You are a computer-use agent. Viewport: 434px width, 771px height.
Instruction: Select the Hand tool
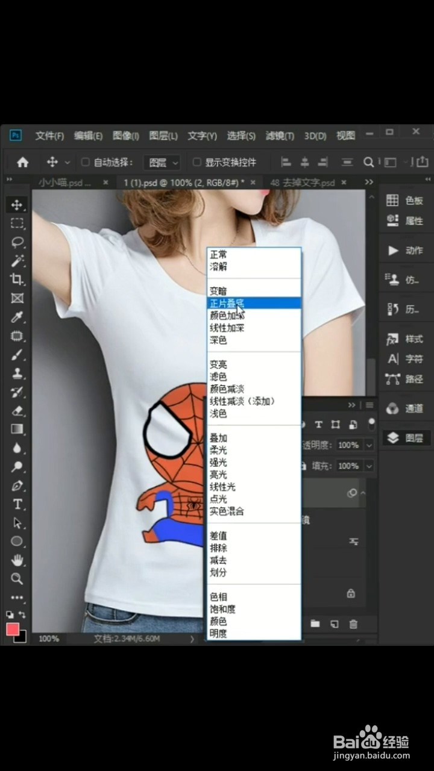(17, 560)
